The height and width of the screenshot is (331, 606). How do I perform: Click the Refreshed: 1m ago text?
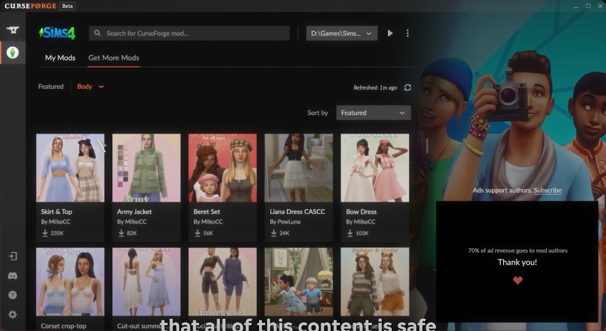coord(375,88)
